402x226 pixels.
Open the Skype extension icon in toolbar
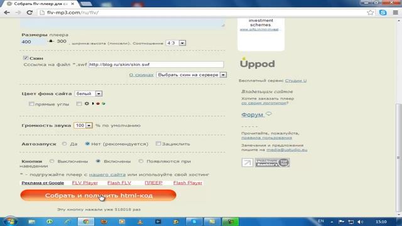point(383,13)
